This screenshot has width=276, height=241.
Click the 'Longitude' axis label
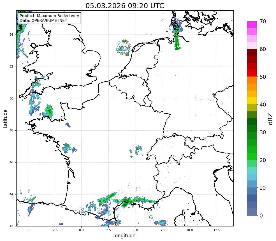pyautogui.click(x=124, y=236)
